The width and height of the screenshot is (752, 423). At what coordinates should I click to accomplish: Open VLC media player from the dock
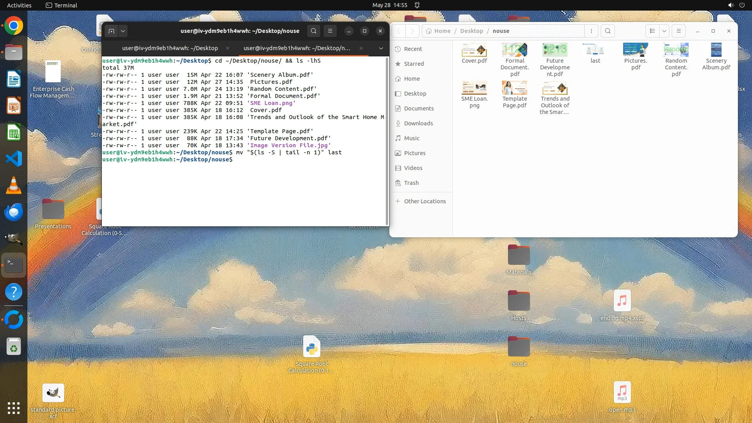coord(14,186)
